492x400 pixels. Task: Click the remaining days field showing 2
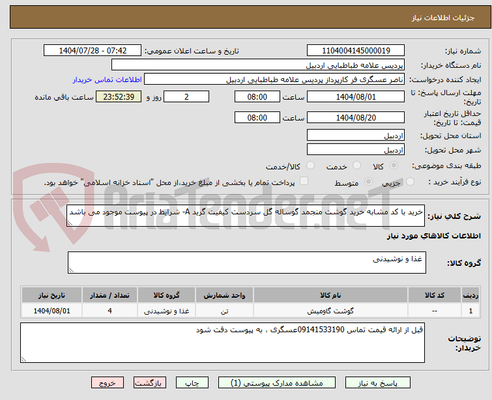(186, 96)
